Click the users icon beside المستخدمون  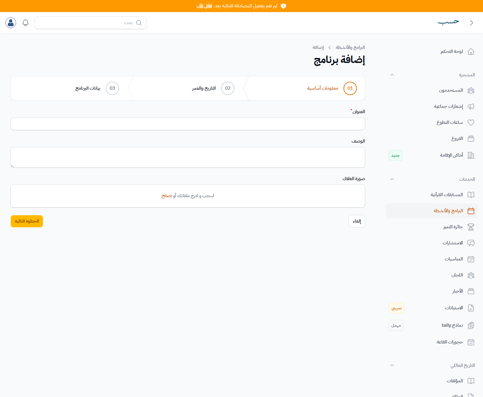click(471, 90)
